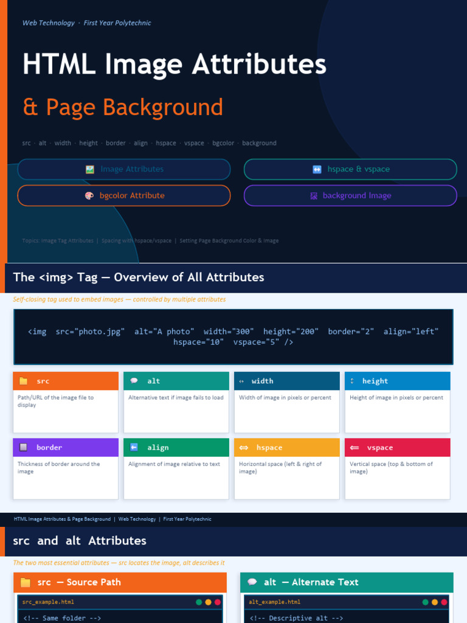Select the vspace card header
The width and height of the screenshot is (467, 623).
(x=398, y=447)
